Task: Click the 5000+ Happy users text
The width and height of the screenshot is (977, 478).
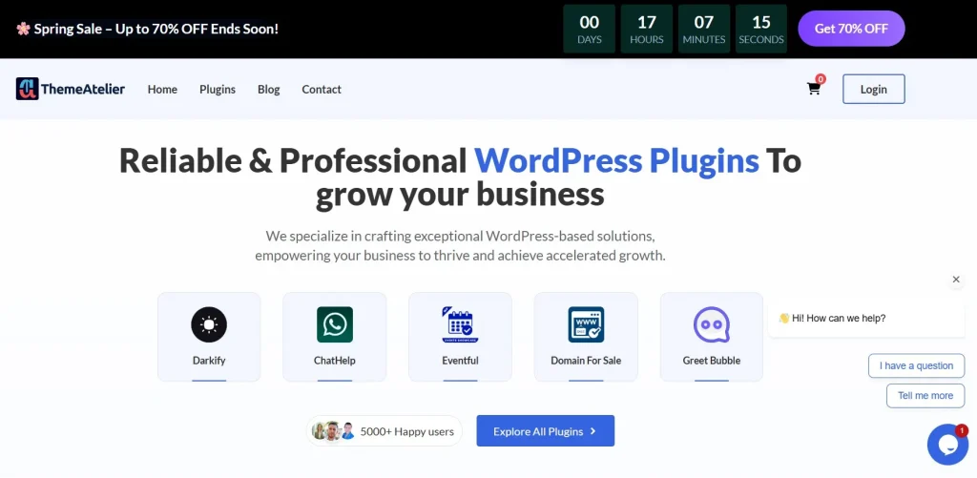Action: tap(406, 431)
